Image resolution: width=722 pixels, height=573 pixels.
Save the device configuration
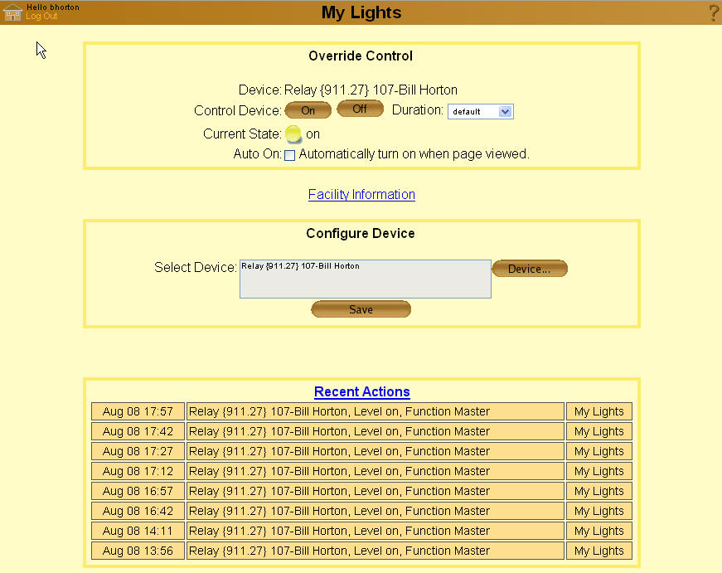361,309
